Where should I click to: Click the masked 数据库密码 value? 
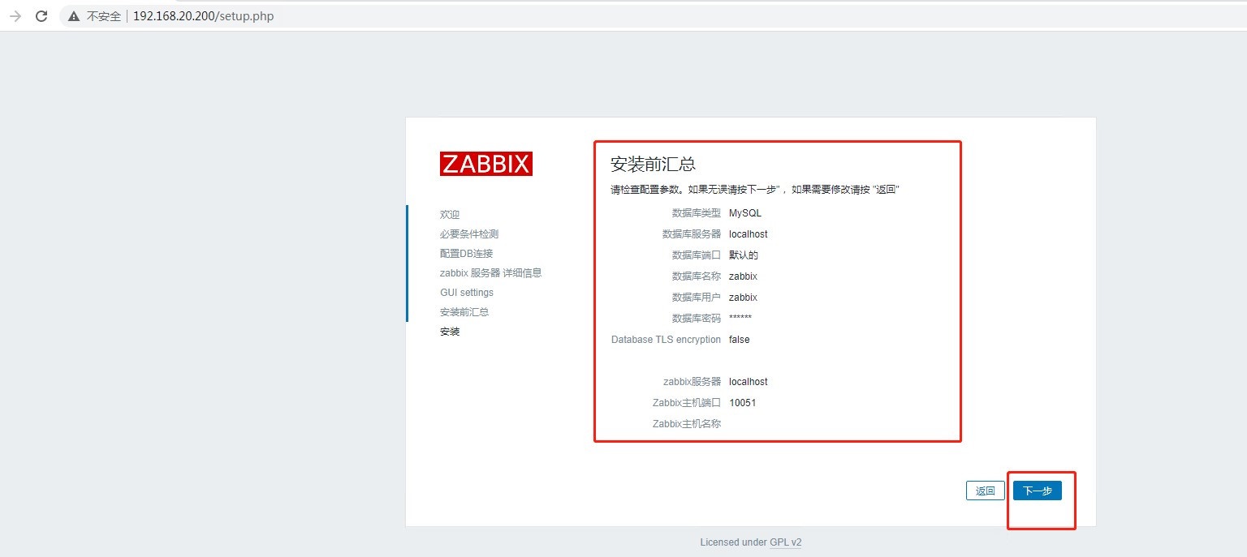click(740, 318)
